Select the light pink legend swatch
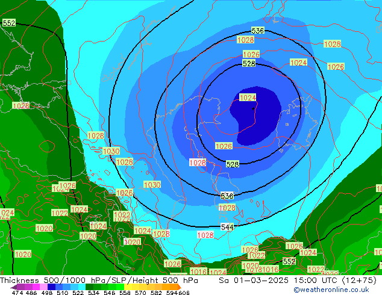Screen dimensions: 382x295 coord(43,287)
